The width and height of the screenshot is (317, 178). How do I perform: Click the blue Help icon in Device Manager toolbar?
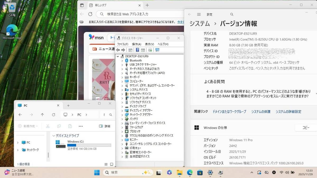coord(137,50)
